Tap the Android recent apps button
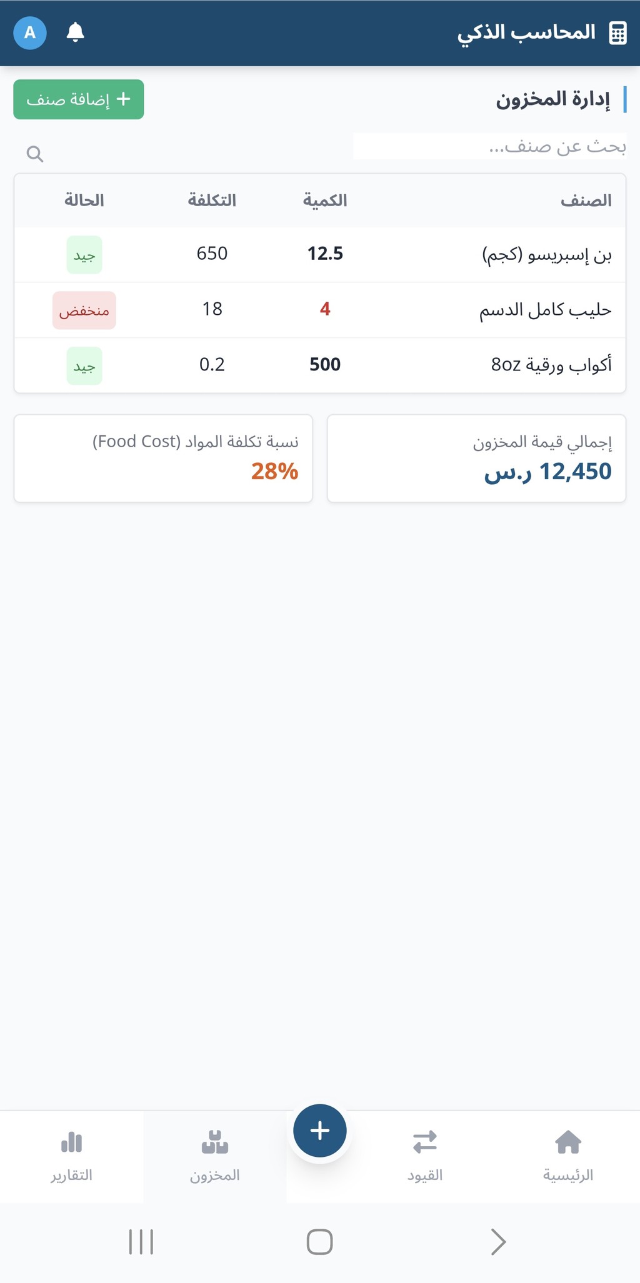This screenshot has width=640, height=1283. pyautogui.click(x=141, y=1242)
